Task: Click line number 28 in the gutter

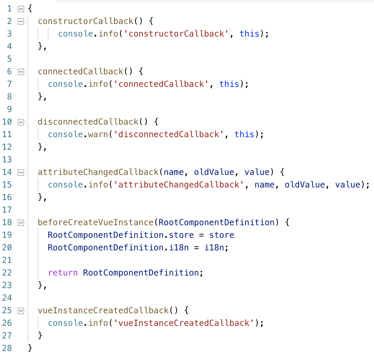Action: pyautogui.click(x=7, y=348)
